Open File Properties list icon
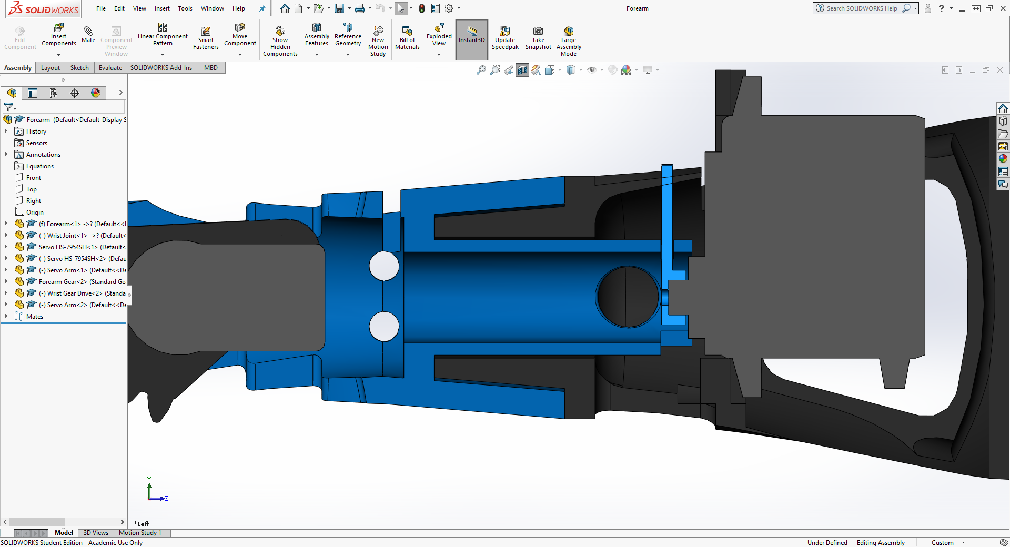Viewport: 1010px width, 547px height. click(436, 8)
